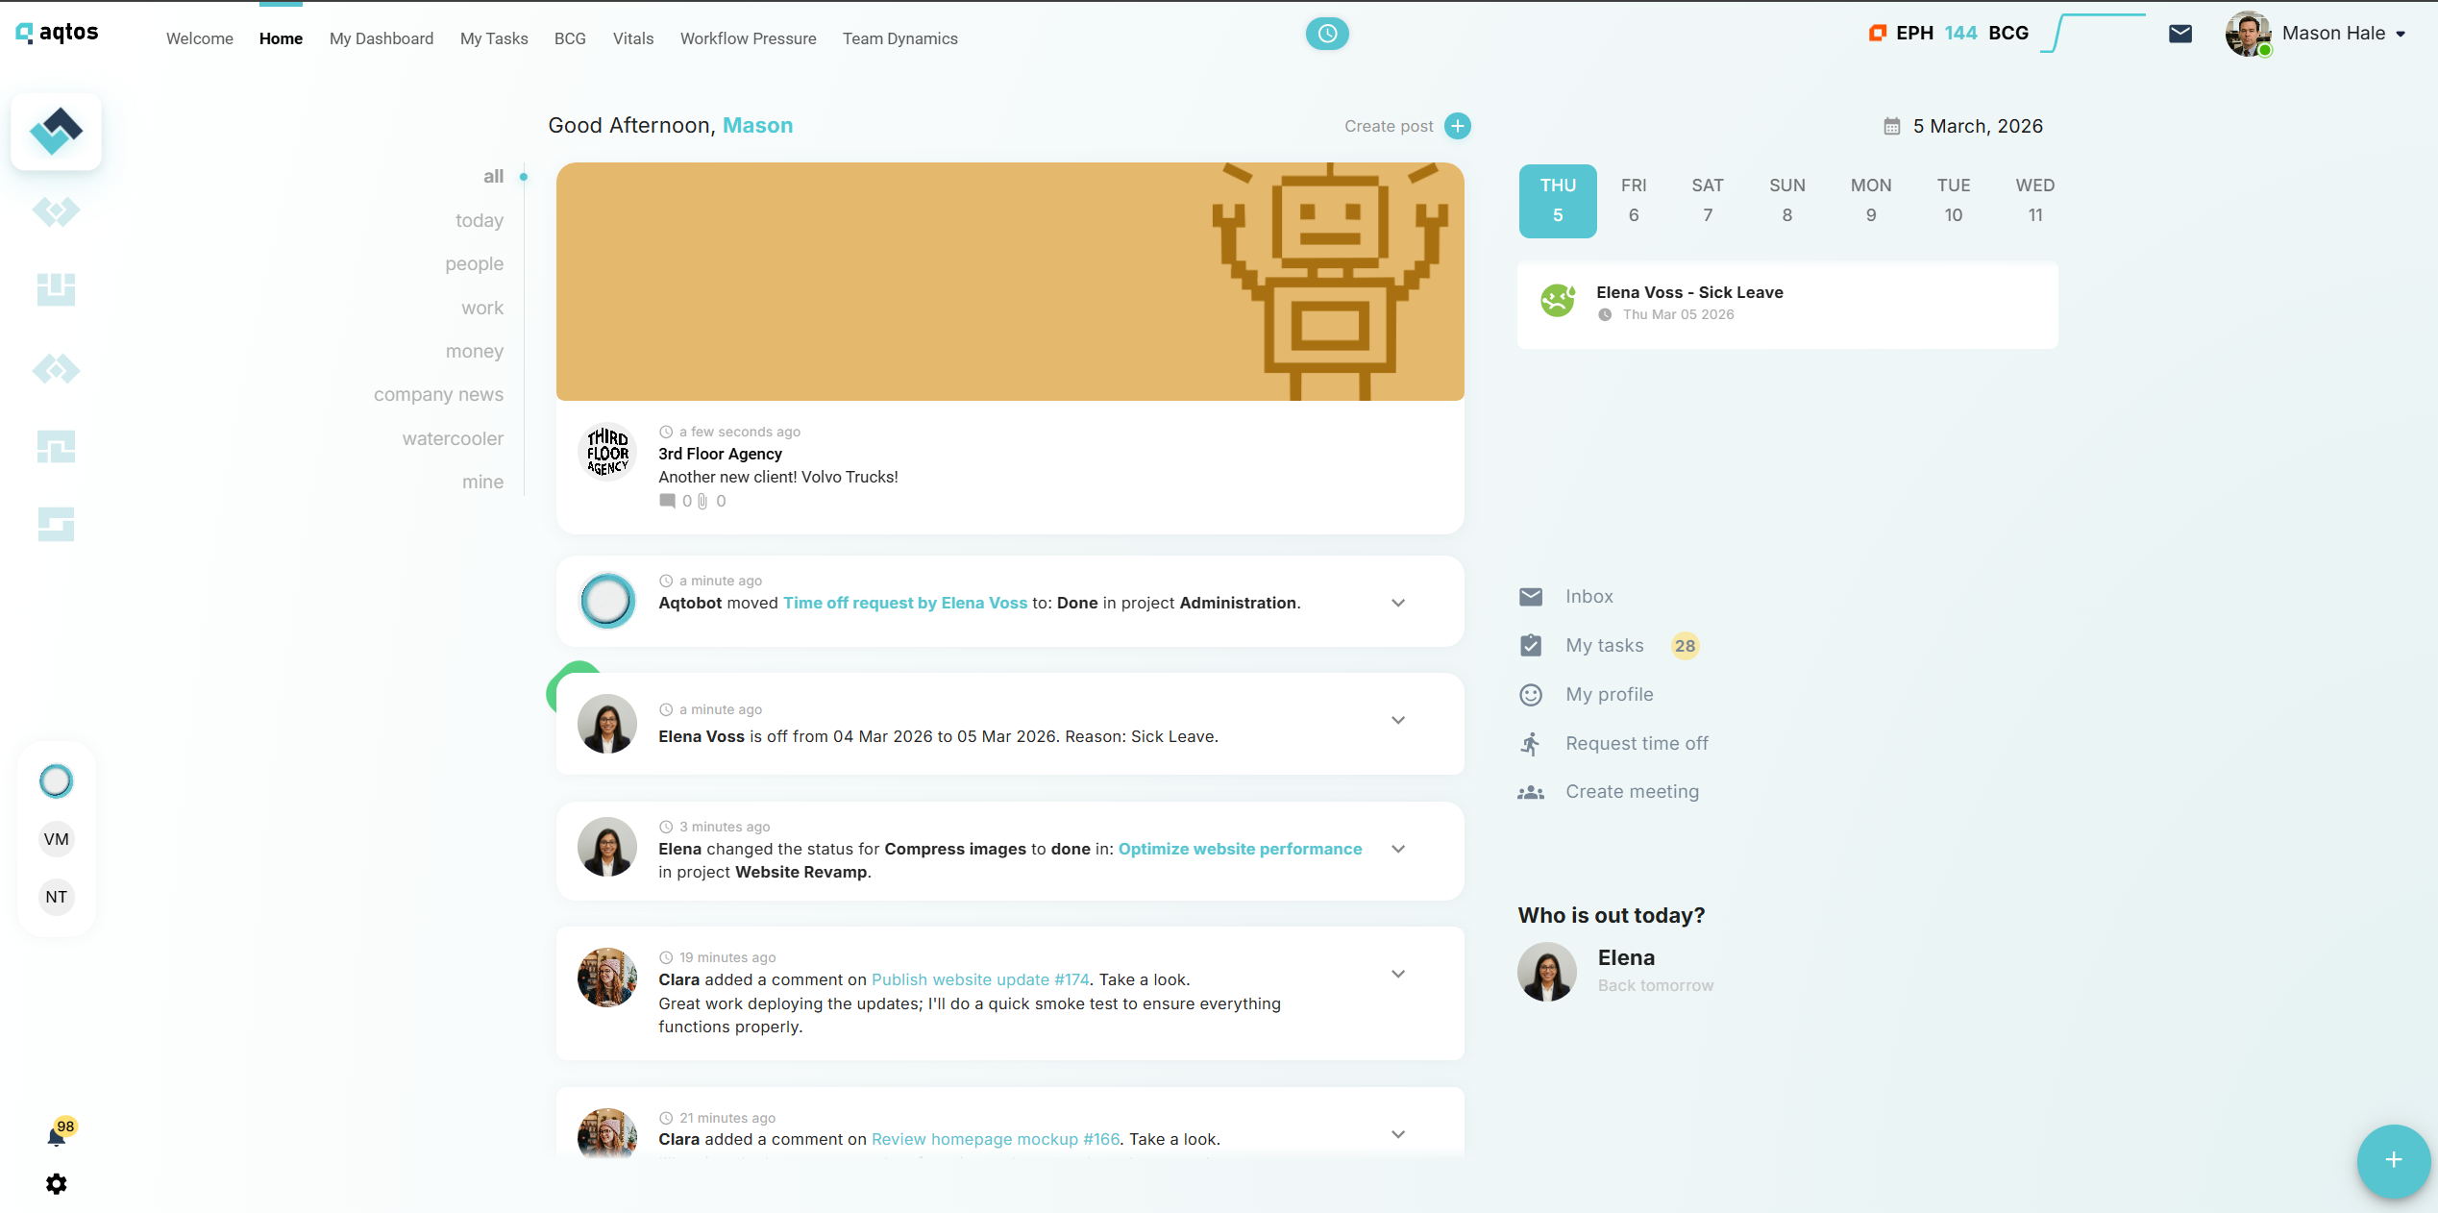Filter feed by watercooler

pyautogui.click(x=453, y=438)
